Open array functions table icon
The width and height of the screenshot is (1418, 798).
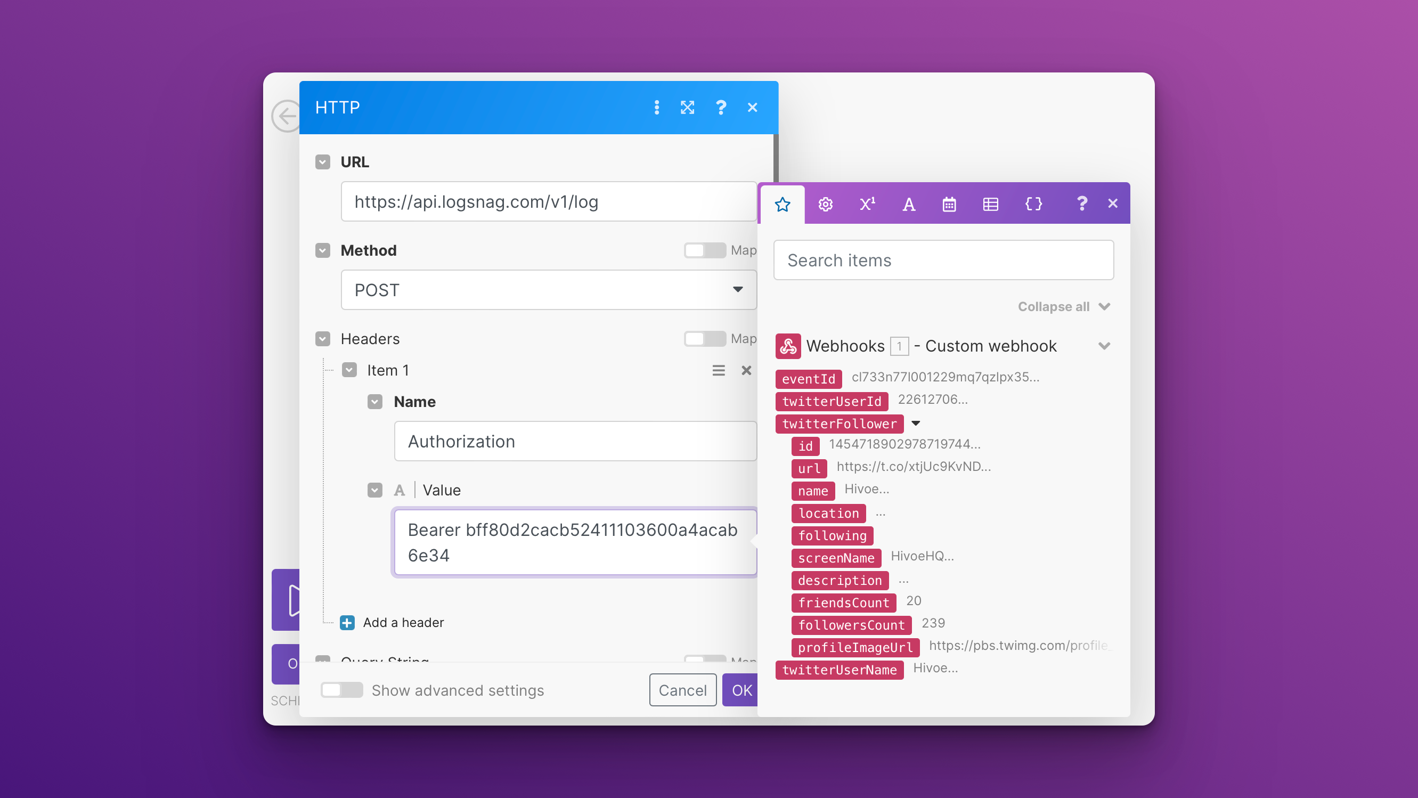tap(990, 204)
